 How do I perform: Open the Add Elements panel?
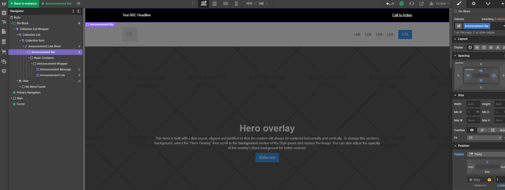(4, 13)
